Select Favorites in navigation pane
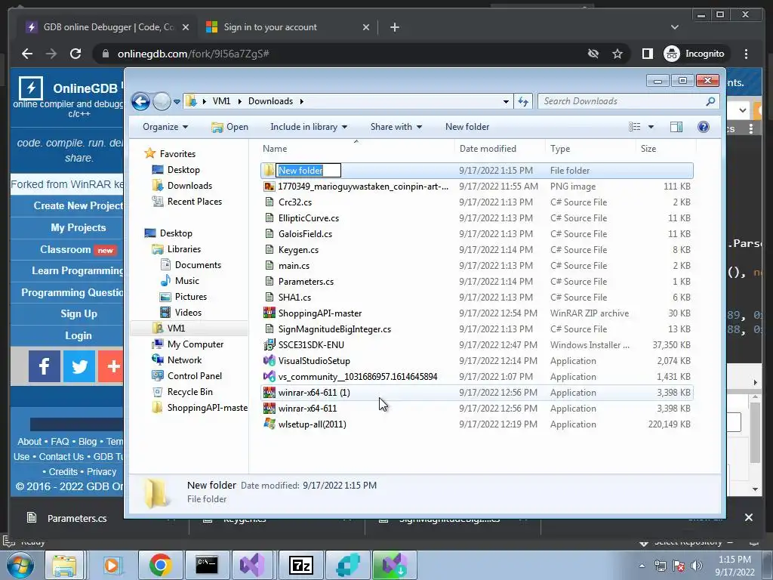 coord(170,154)
